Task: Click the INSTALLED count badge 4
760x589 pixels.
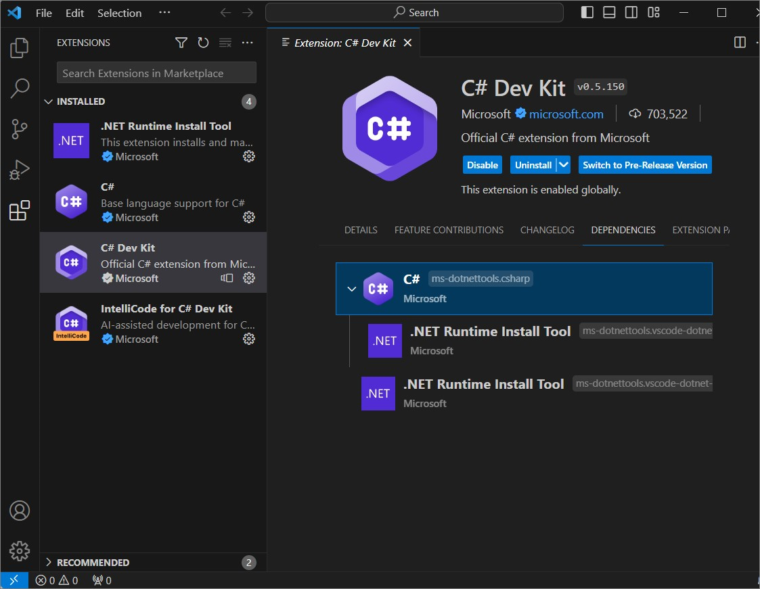Action: point(248,101)
